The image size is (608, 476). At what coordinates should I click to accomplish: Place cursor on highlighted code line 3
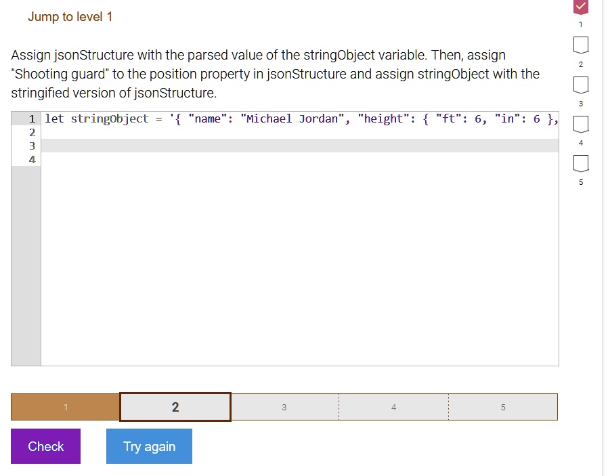[300, 146]
